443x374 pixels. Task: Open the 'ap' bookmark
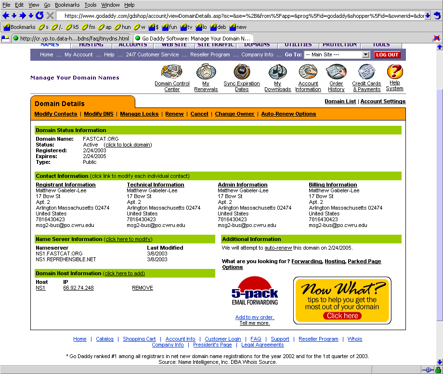(105, 27)
